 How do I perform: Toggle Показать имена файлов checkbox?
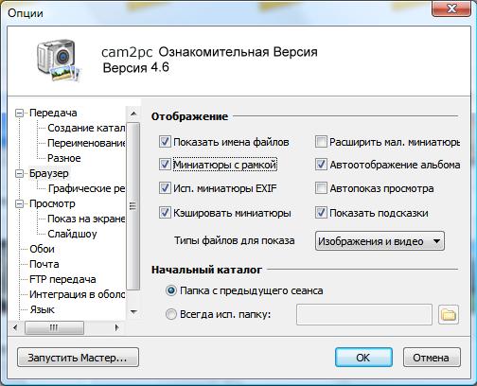pyautogui.click(x=165, y=142)
